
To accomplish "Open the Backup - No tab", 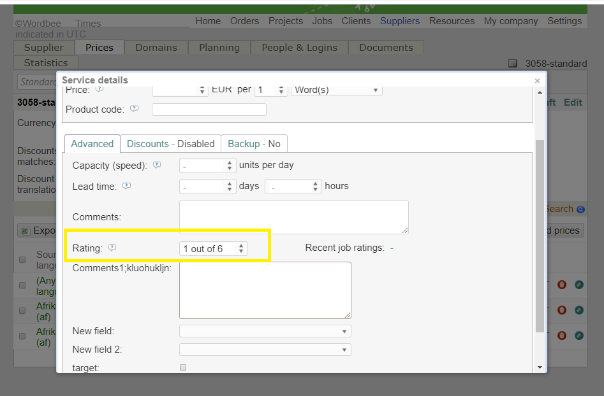I will point(254,144).
